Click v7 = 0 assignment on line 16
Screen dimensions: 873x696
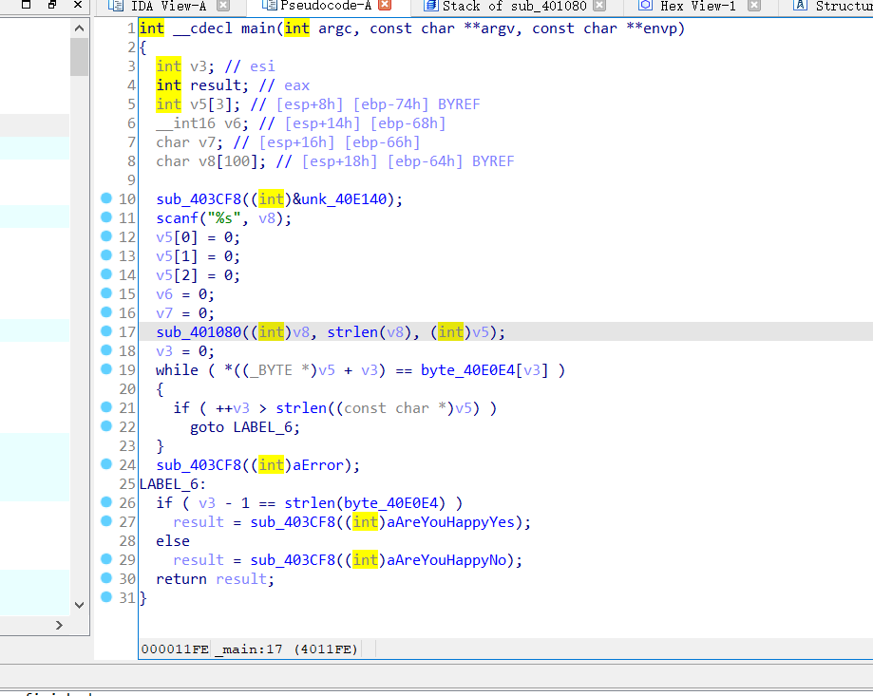pyautogui.click(x=185, y=313)
